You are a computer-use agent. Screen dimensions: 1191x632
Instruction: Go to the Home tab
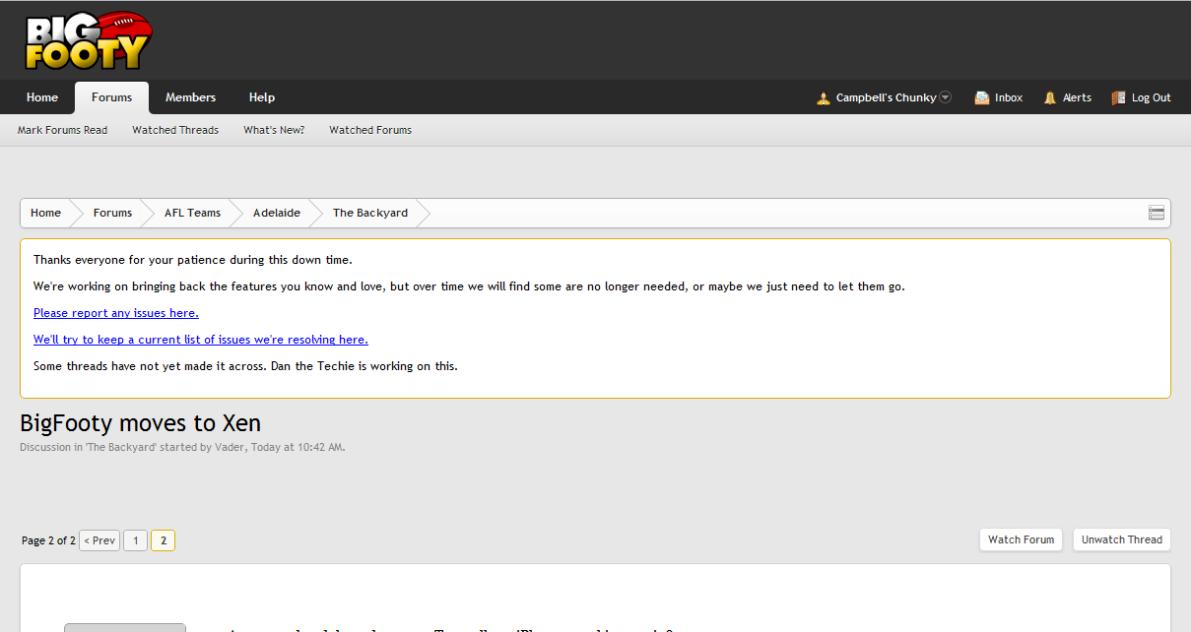(42, 97)
